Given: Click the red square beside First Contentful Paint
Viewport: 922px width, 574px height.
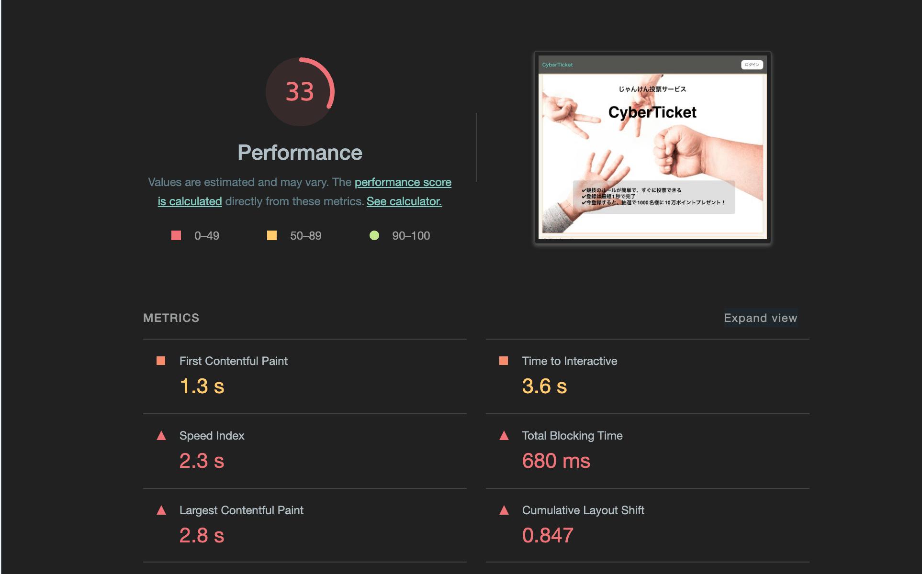Looking at the screenshot, I should click(x=161, y=361).
